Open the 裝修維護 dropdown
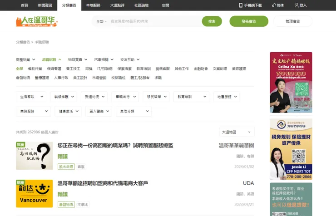This screenshot has width=336, height=216. click(64, 97)
